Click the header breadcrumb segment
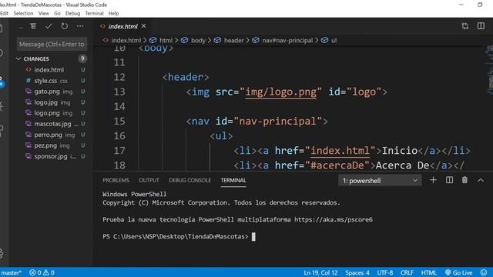The width and height of the screenshot is (493, 277). pos(233,40)
